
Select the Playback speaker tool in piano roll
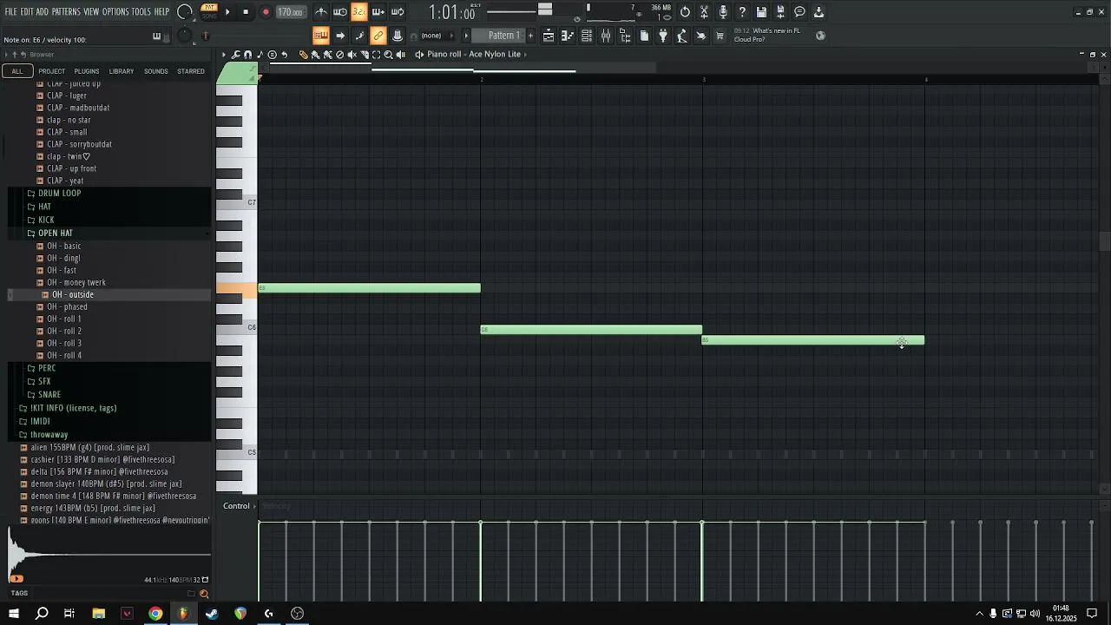point(401,55)
